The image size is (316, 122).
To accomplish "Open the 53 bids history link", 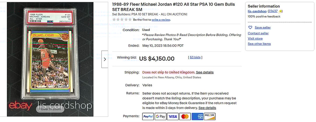I will tap(195, 57).
